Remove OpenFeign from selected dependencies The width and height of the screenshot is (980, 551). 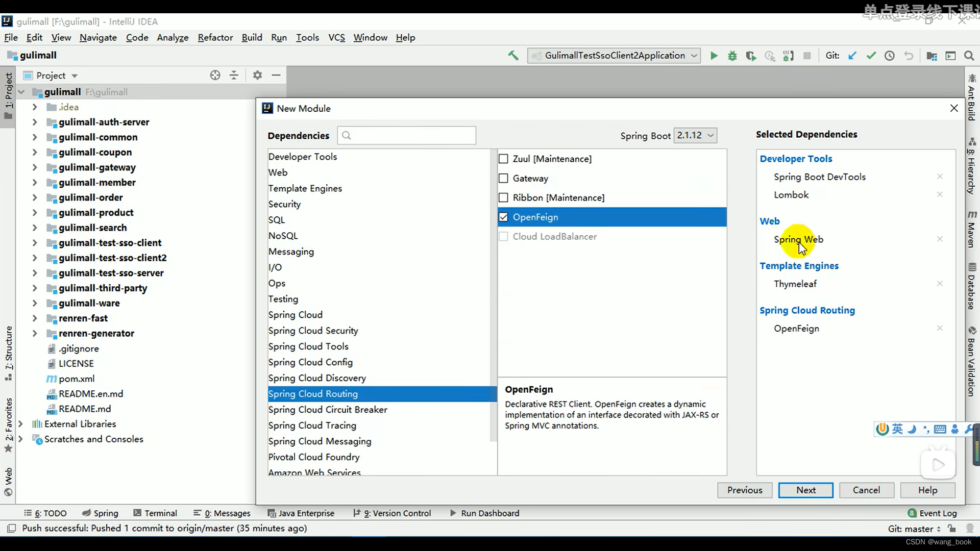(x=940, y=328)
